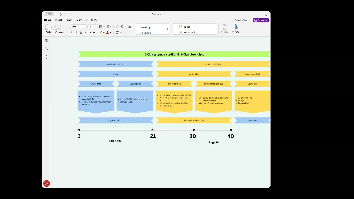
Task: Select the timeline marker above 21
Action: pyautogui.click(x=152, y=130)
